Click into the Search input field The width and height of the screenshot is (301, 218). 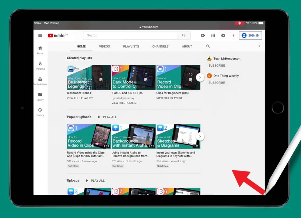point(130,35)
